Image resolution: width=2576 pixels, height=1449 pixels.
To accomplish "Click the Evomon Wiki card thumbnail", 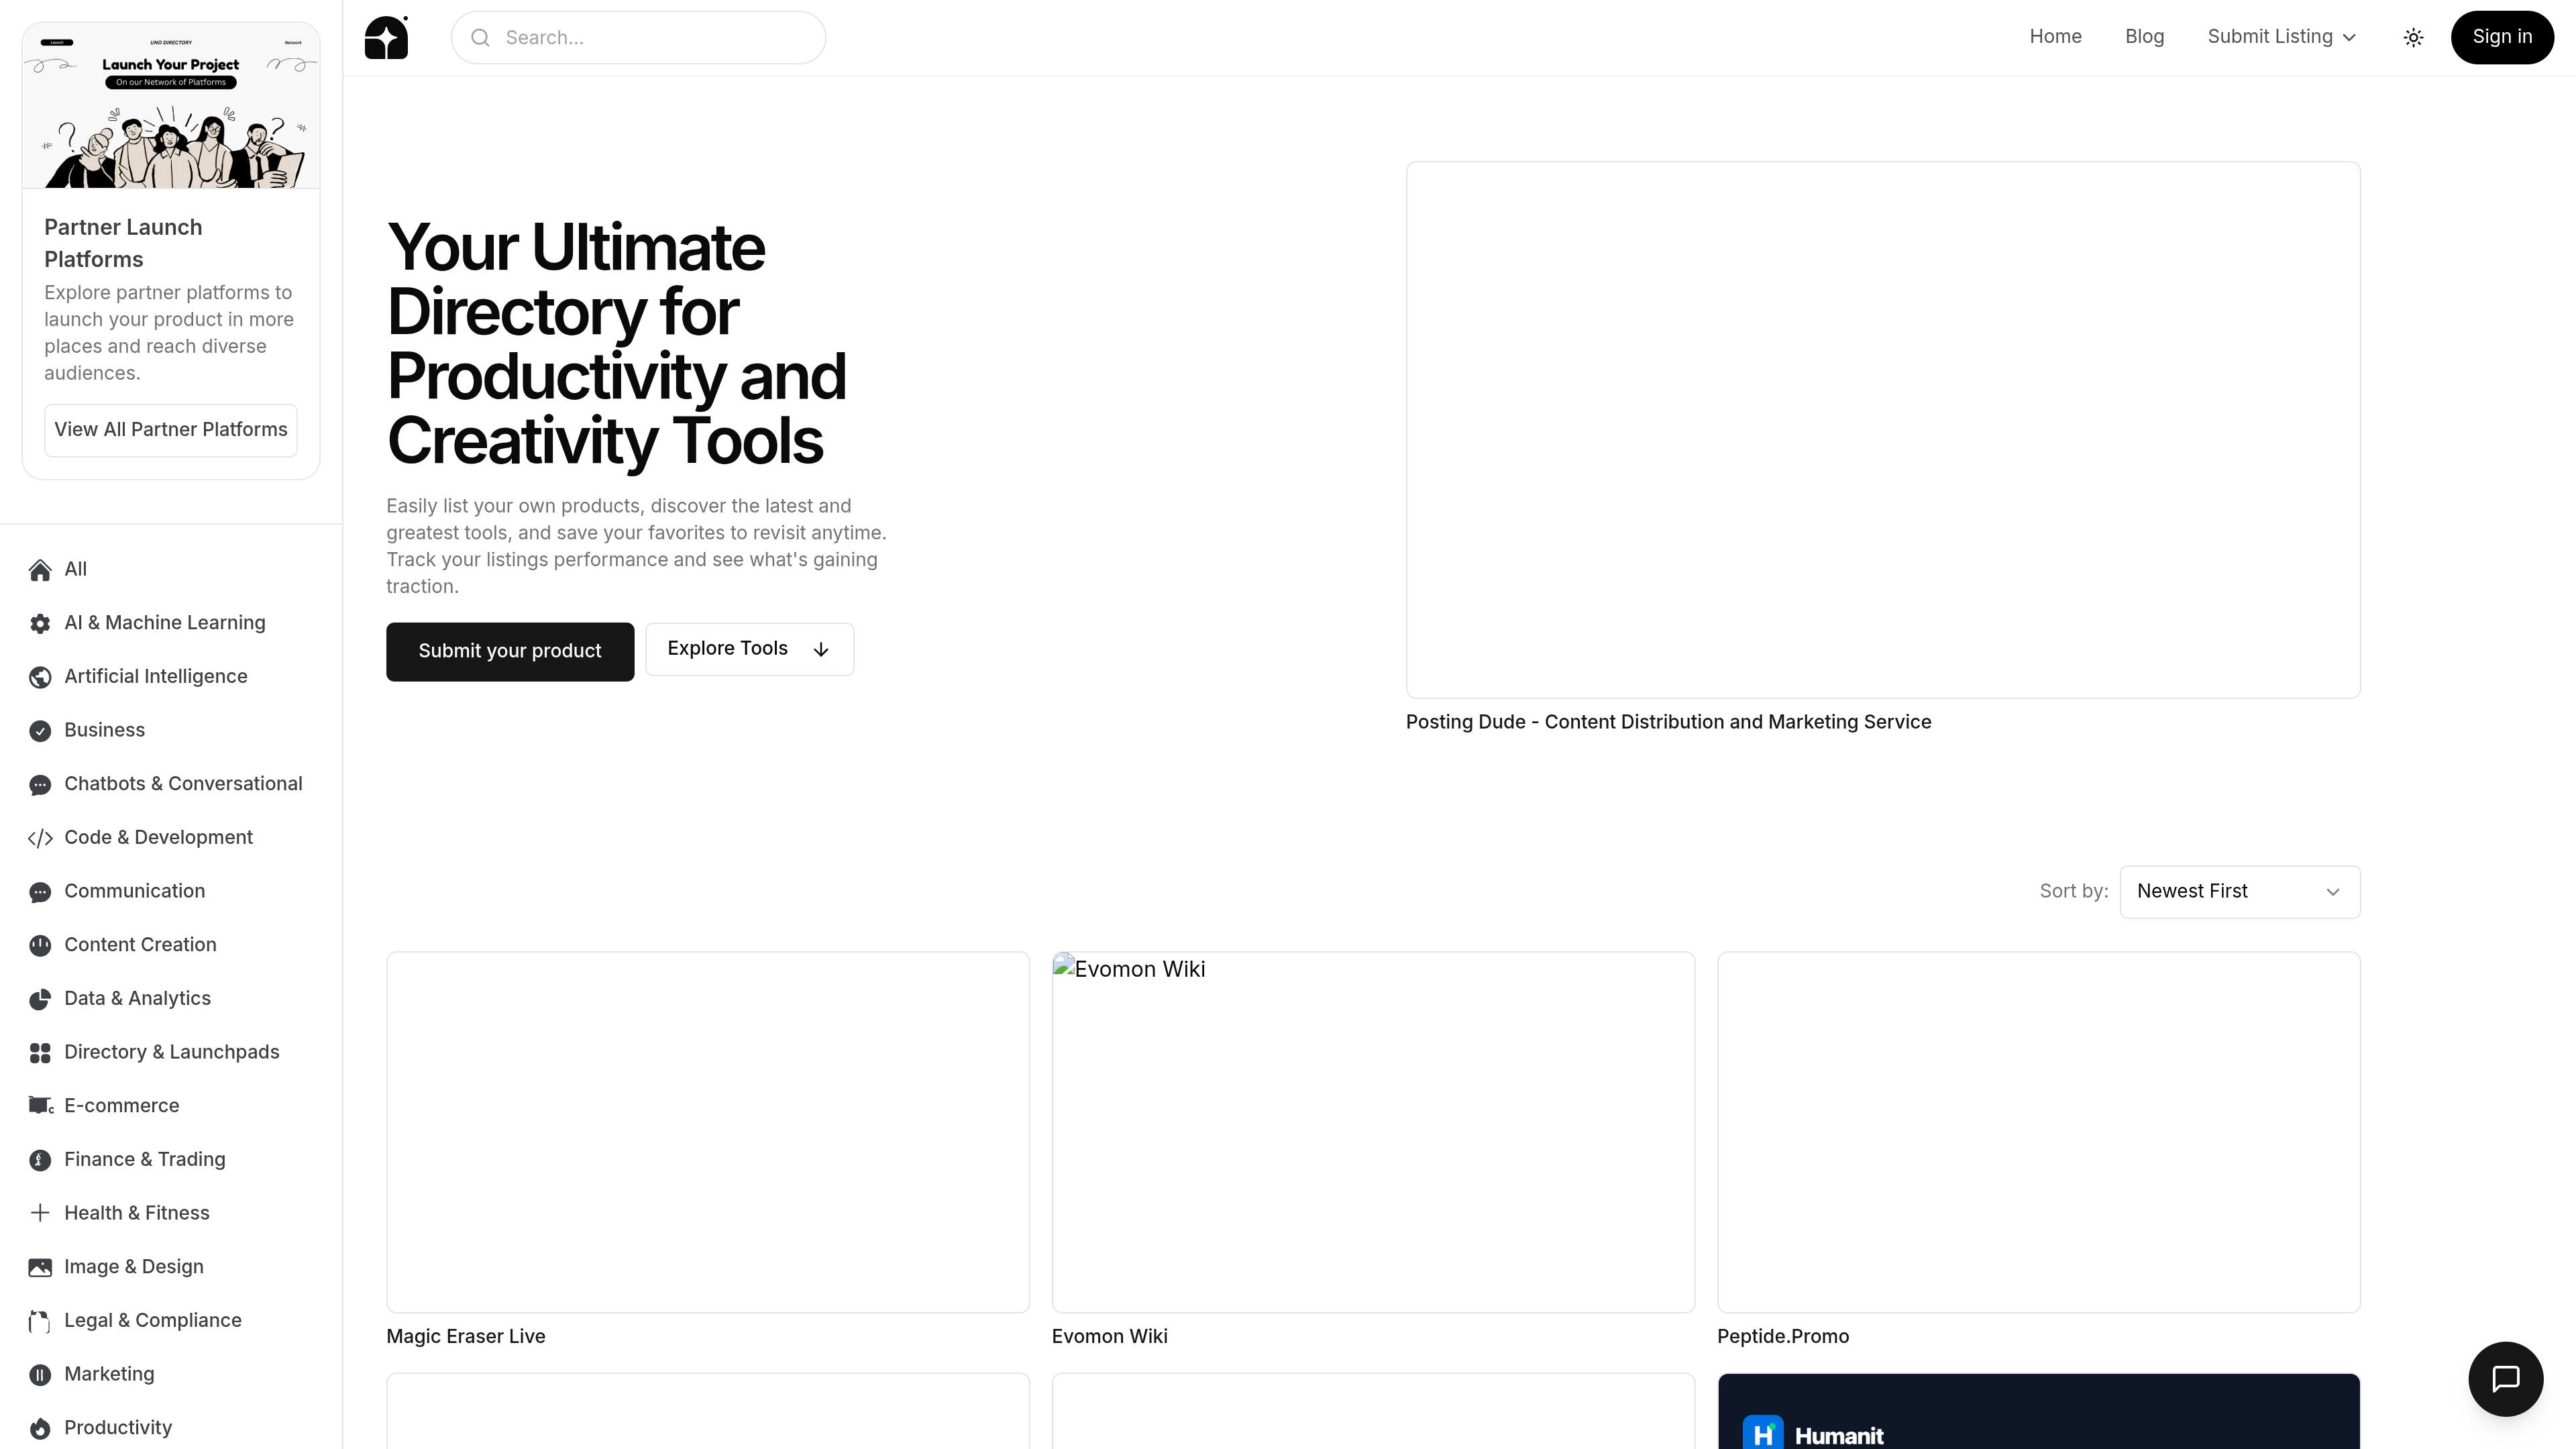I will point(1373,1132).
